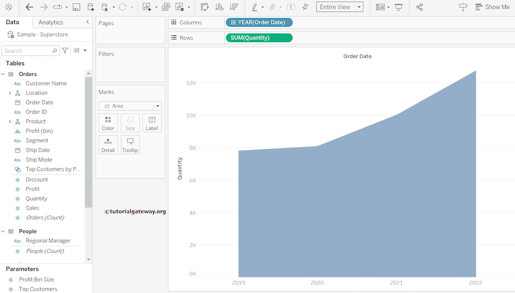
Task: Open the Highlight dropdown arrow
Action: tap(263, 7)
